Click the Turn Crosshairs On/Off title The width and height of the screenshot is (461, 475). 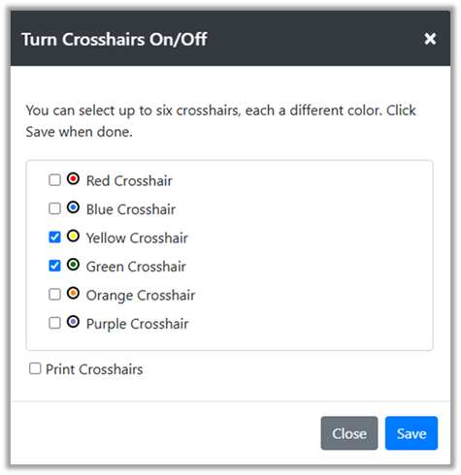click(x=114, y=39)
